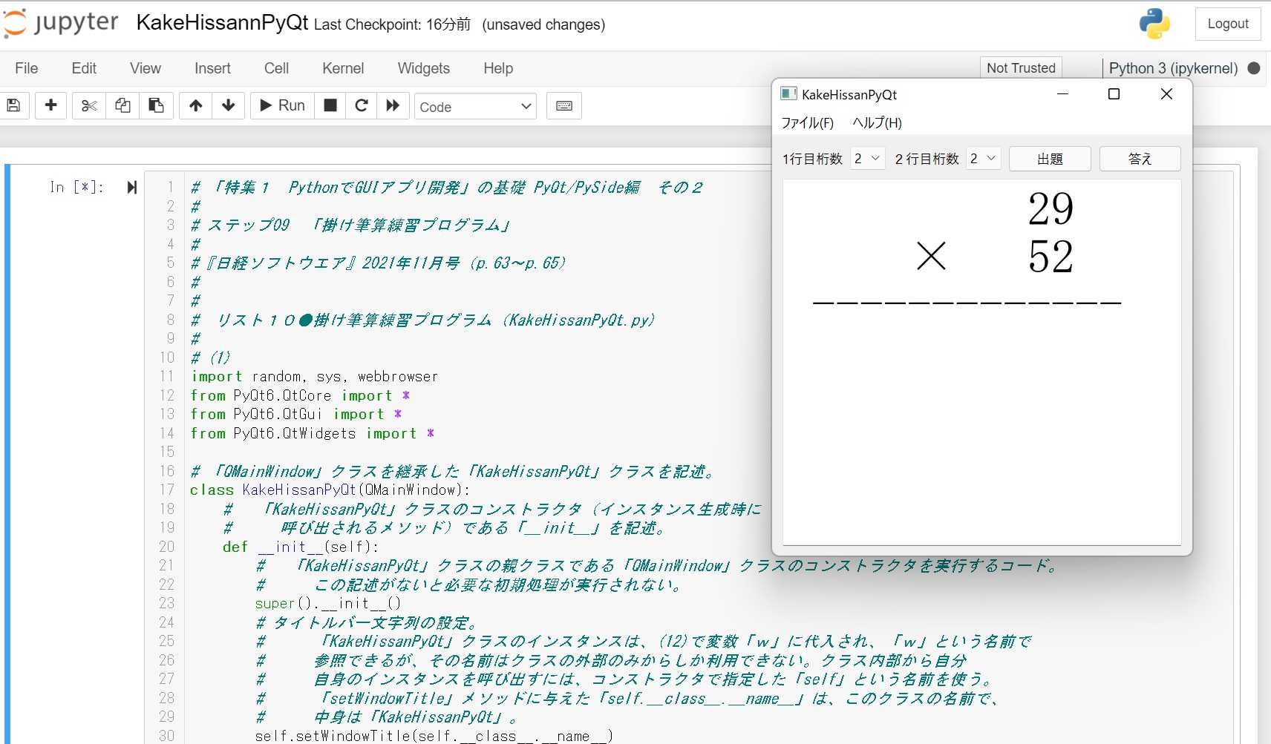The image size is (1271, 744).
Task: Run the current cell
Action: pos(281,105)
